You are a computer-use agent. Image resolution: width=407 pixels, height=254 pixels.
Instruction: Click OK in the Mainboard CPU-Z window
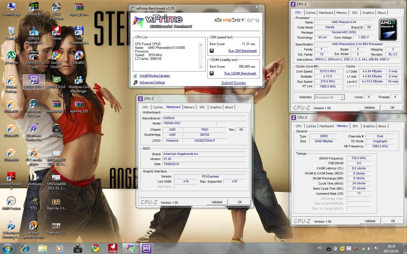[x=240, y=202]
